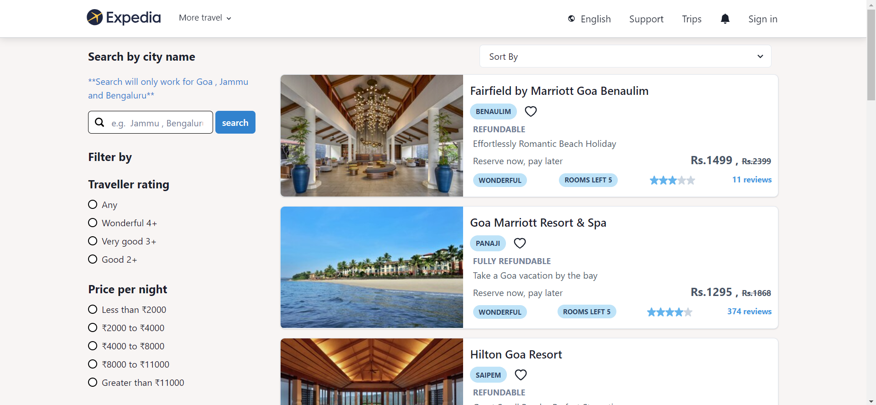Open the Sort By dropdown
This screenshot has width=876, height=405.
coord(625,56)
